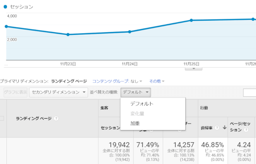The image size is (256, 164).
Task: Click the help icon beside ランディング ページ header
Action: [x=56, y=119]
